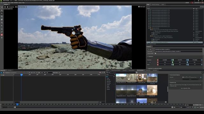The image size is (204, 114).
Task: Select the desert cloudy sky thumbnail in top row
Action: click(x=152, y=78)
